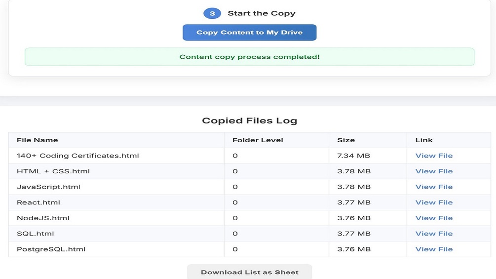This screenshot has height=279, width=496.
Task: Click the React.html file name cell
Action: [38, 202]
